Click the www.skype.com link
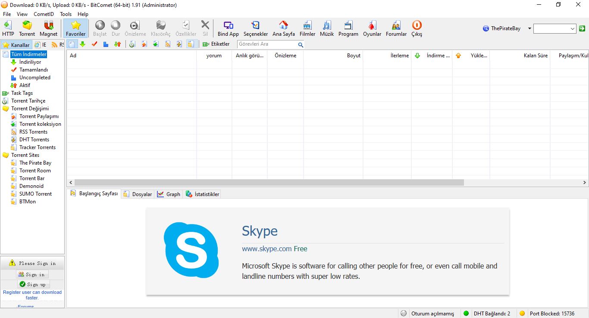The width and height of the screenshot is (589, 318). (267, 249)
